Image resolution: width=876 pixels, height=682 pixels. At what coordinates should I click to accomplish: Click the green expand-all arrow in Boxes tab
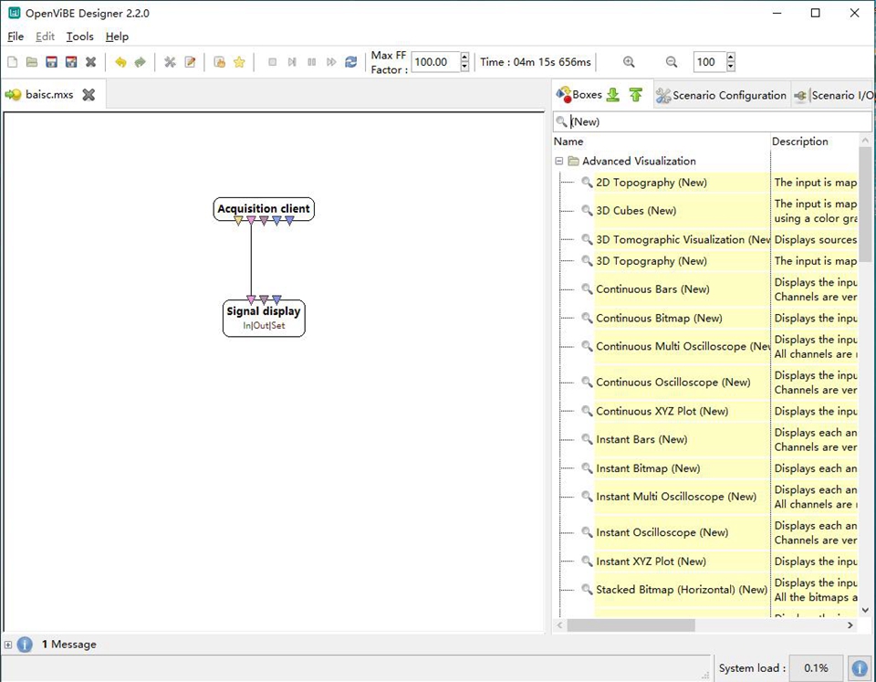(612, 95)
